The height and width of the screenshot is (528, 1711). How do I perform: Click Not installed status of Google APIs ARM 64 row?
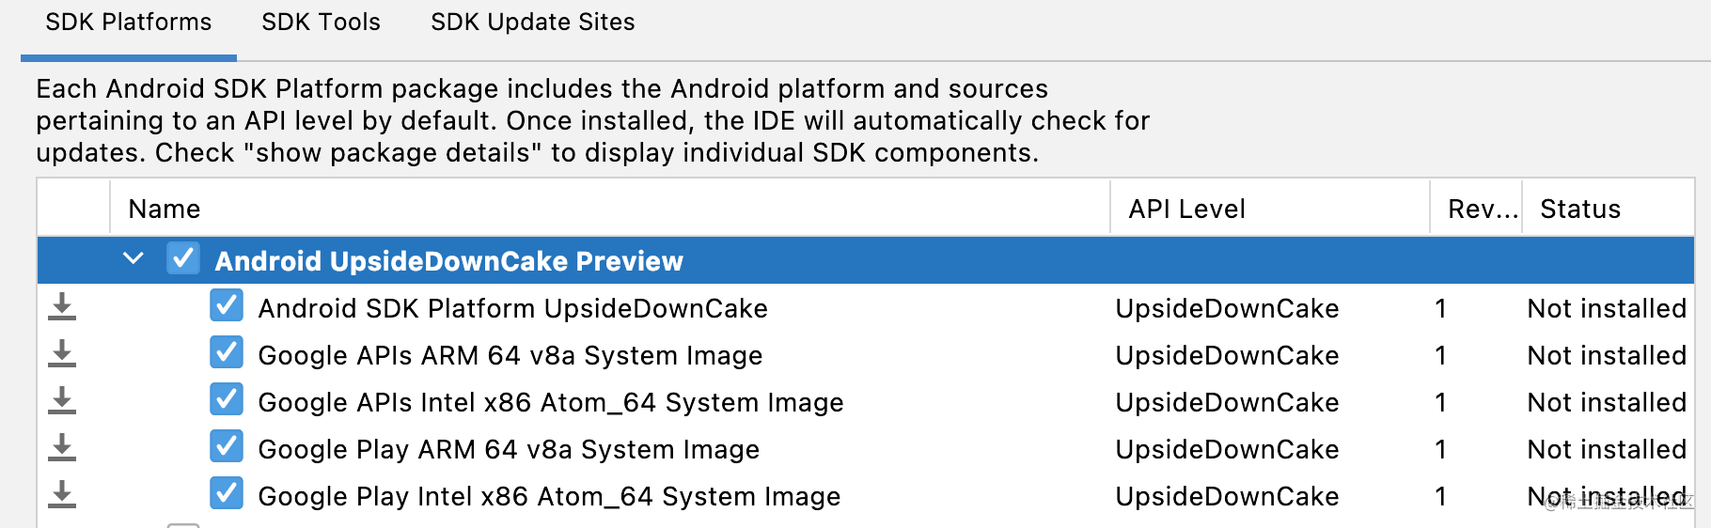[1607, 355]
